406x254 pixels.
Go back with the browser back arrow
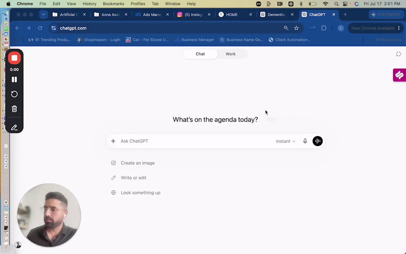pyautogui.click(x=17, y=28)
